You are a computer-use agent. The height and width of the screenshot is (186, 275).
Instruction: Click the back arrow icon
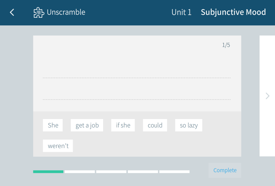12,12
